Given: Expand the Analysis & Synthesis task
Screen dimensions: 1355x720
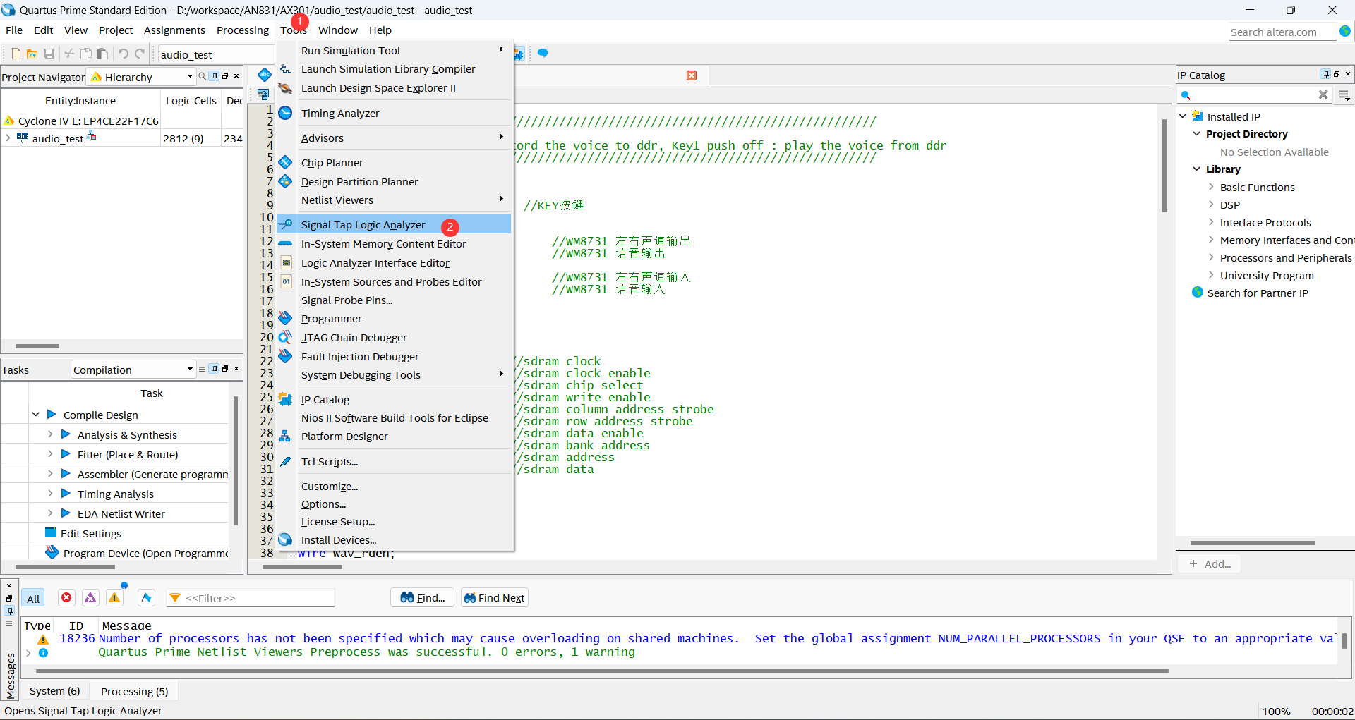Looking at the screenshot, I should click(x=50, y=434).
